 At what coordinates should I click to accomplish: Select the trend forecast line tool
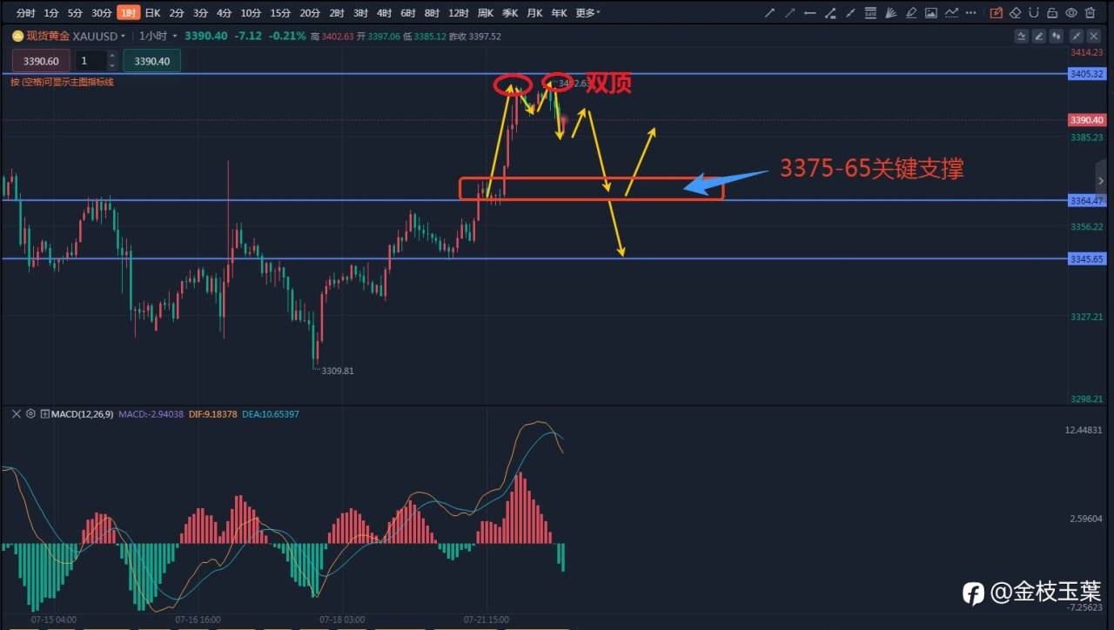pyautogui.click(x=951, y=13)
